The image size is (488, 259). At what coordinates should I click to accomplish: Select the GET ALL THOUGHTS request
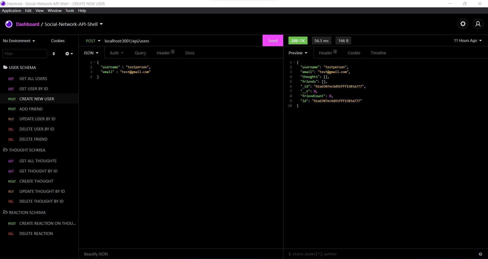point(38,161)
